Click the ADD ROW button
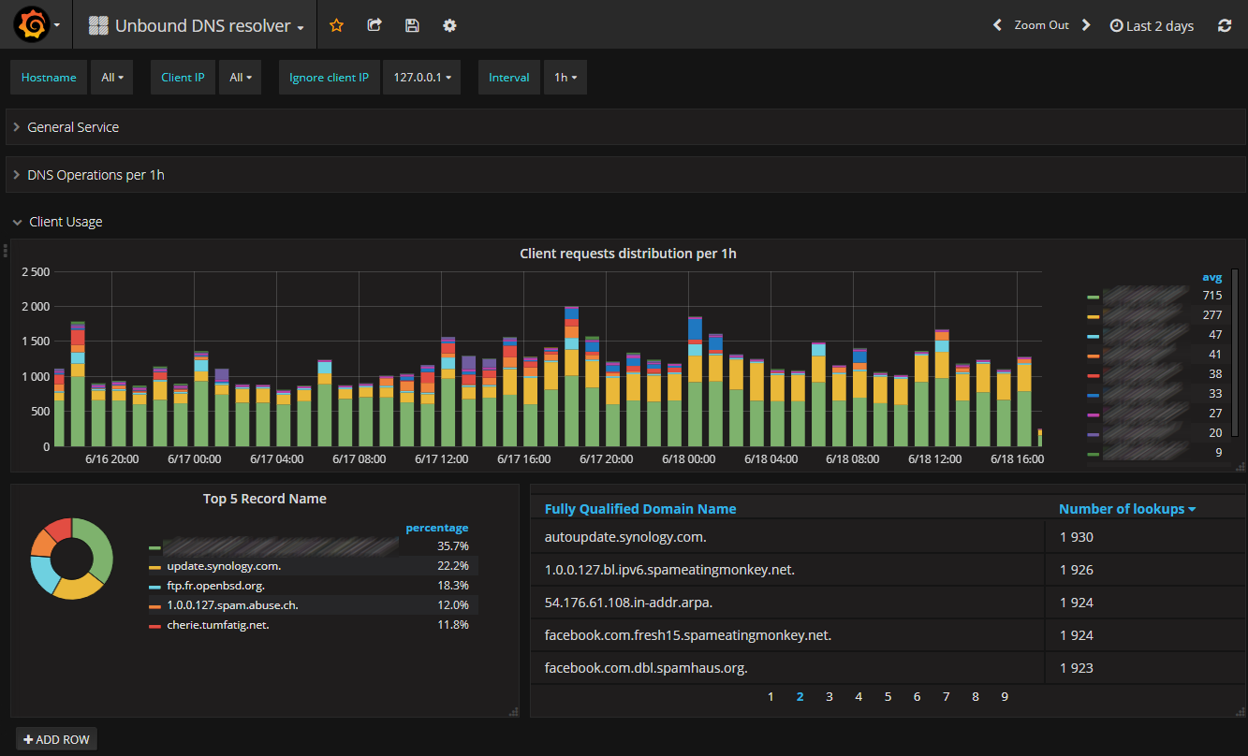The width and height of the screenshot is (1248, 756). click(56, 739)
